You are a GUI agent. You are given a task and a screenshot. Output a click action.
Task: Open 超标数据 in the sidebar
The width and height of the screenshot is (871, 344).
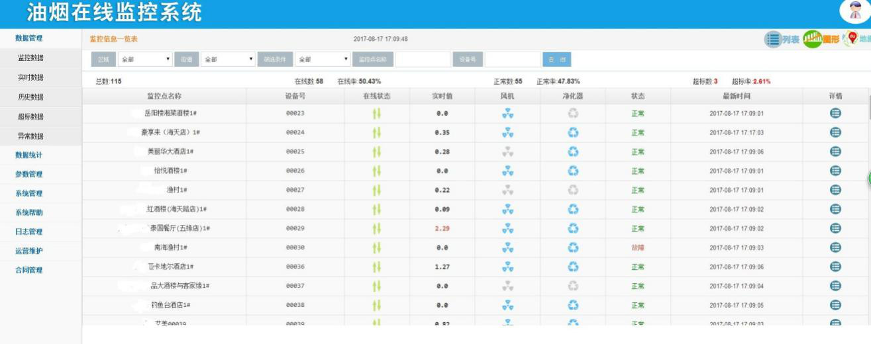(30, 117)
